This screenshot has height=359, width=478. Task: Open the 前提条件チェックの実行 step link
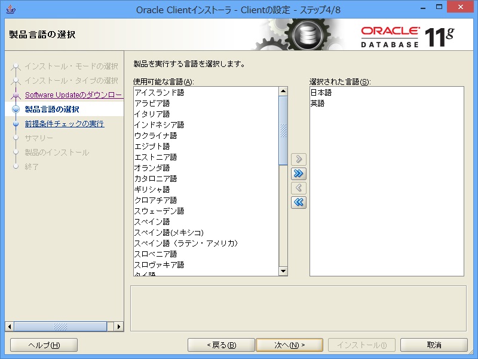[x=65, y=124]
